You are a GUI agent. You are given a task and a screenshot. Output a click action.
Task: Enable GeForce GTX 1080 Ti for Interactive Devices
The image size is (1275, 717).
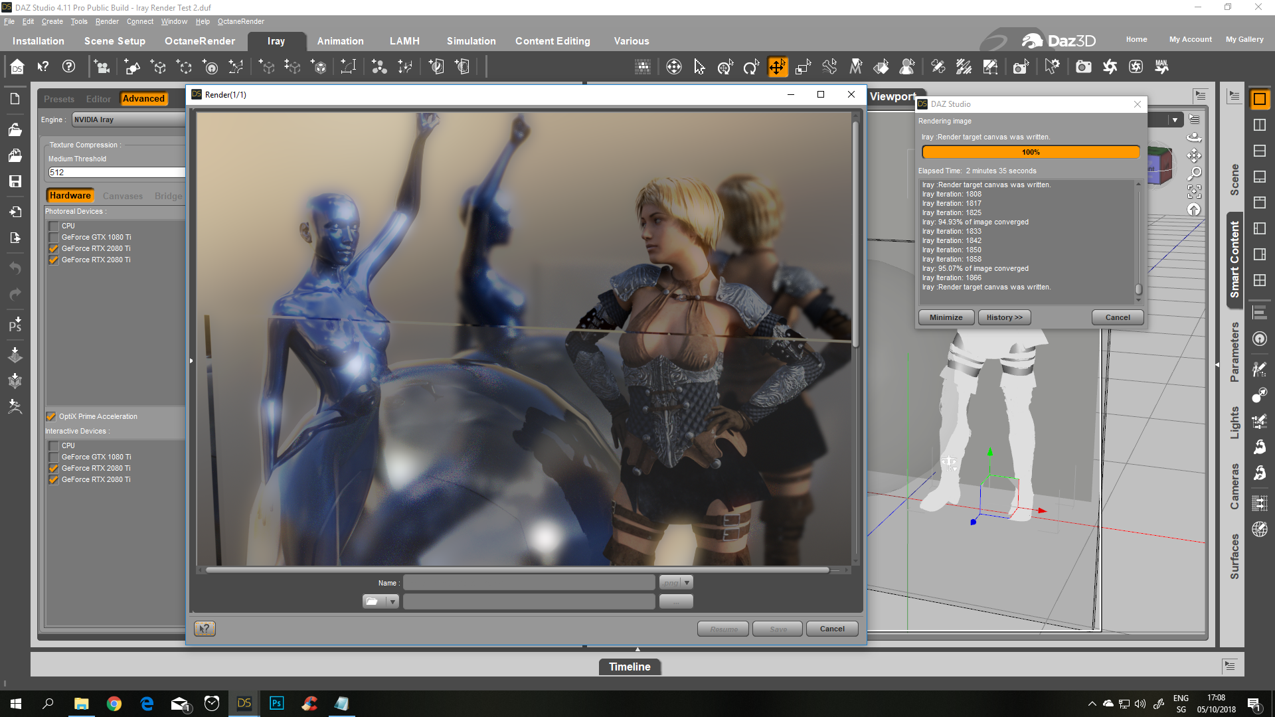[54, 457]
